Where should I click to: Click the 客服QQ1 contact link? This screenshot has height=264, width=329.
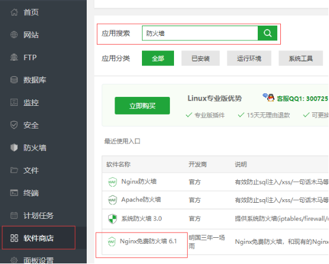click(x=302, y=99)
